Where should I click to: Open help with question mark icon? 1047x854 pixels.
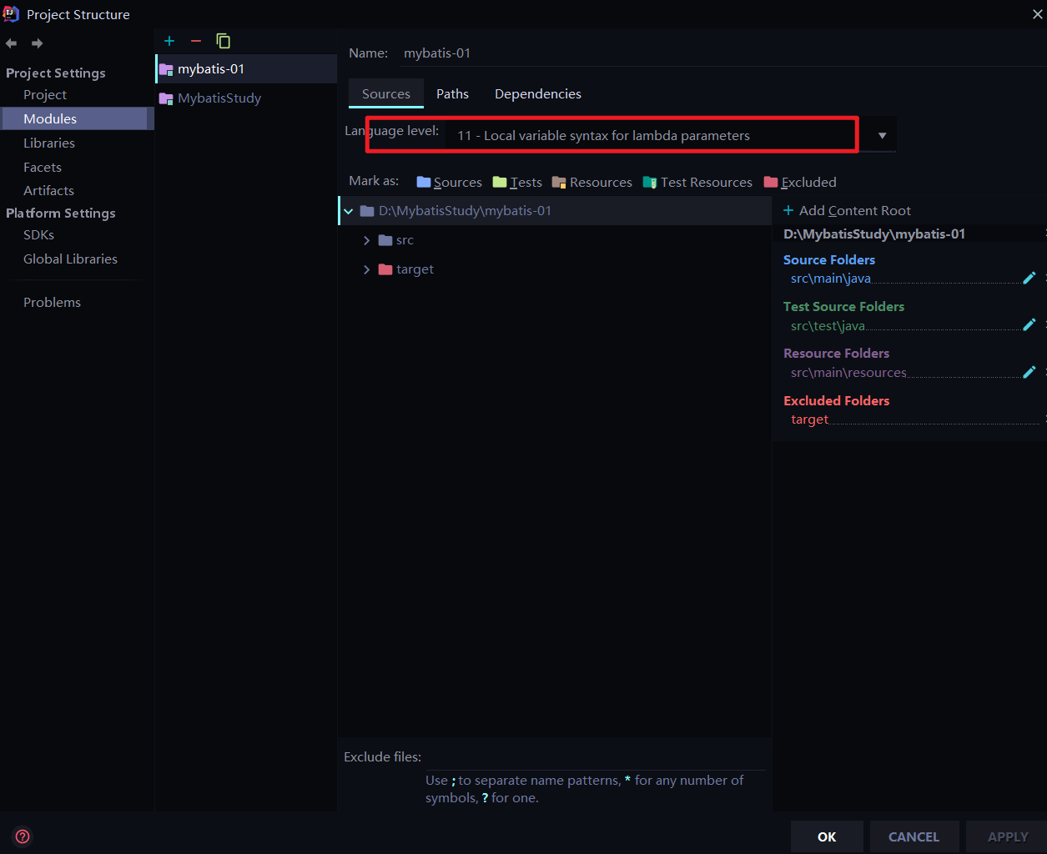[23, 836]
